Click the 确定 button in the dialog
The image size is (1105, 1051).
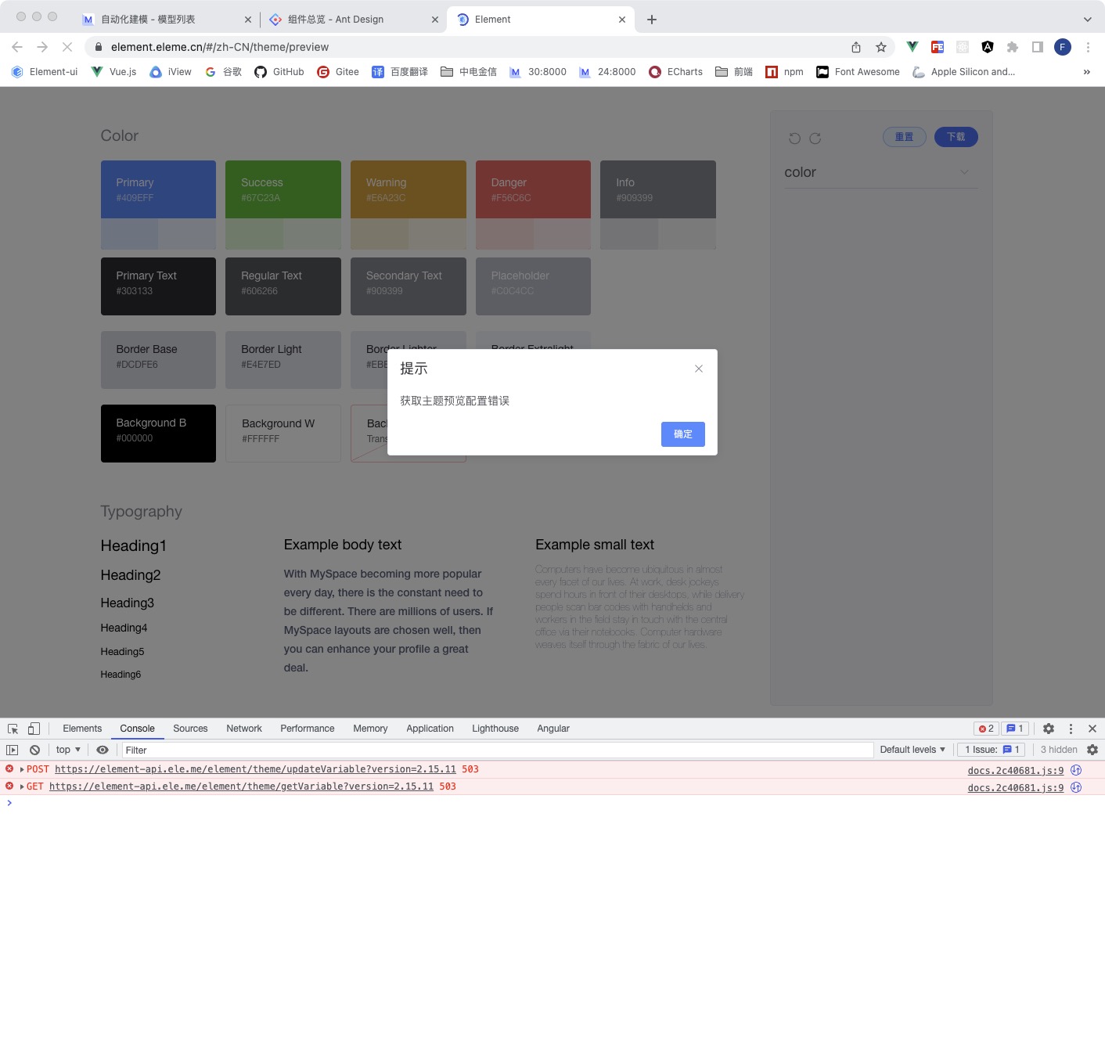(x=682, y=434)
